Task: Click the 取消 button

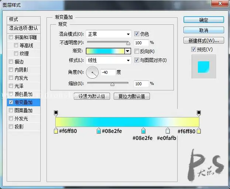Action: pyautogui.click(x=204, y=30)
